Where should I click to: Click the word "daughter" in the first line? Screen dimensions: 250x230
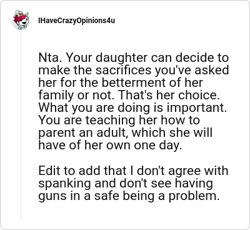point(122,58)
